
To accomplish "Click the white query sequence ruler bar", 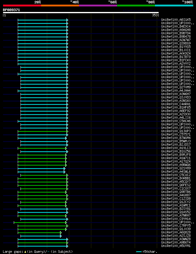I will tap(81, 13).
